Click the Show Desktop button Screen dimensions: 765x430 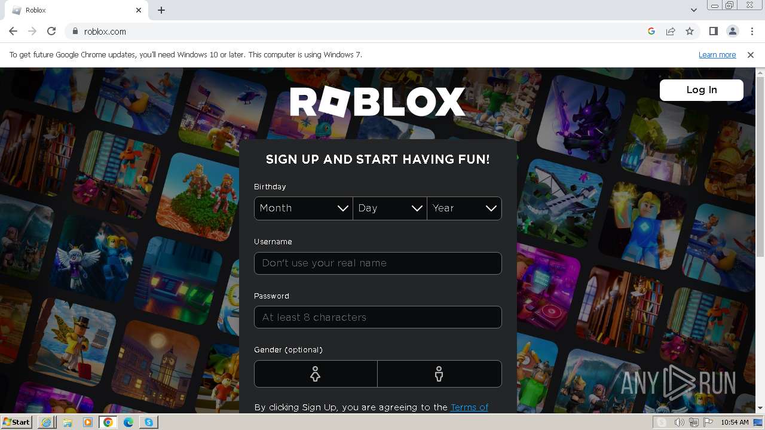(758, 422)
